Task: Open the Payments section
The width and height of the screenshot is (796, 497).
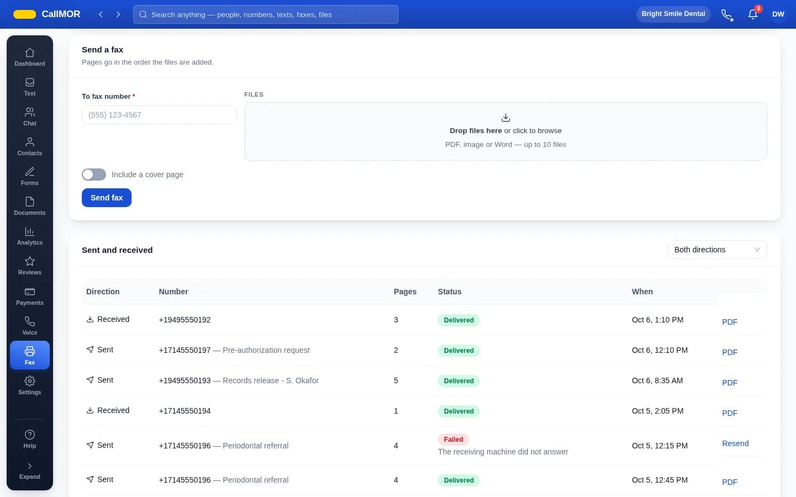Action: 30,296
